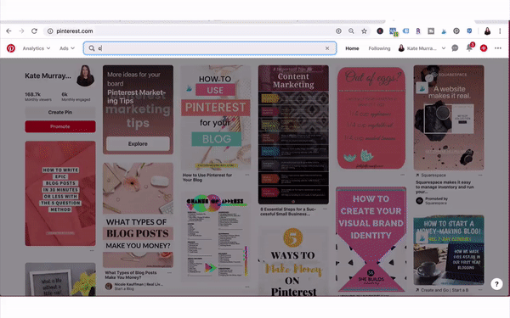Click the plus-in-circle icon in the address bar
This screenshot has width=510, height=318.
pos(338,31)
